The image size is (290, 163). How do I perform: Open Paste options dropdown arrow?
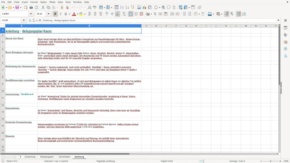tap(57, 8)
